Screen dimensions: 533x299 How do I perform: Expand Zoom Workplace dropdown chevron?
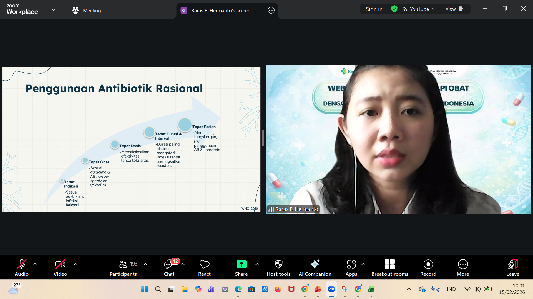(x=54, y=10)
